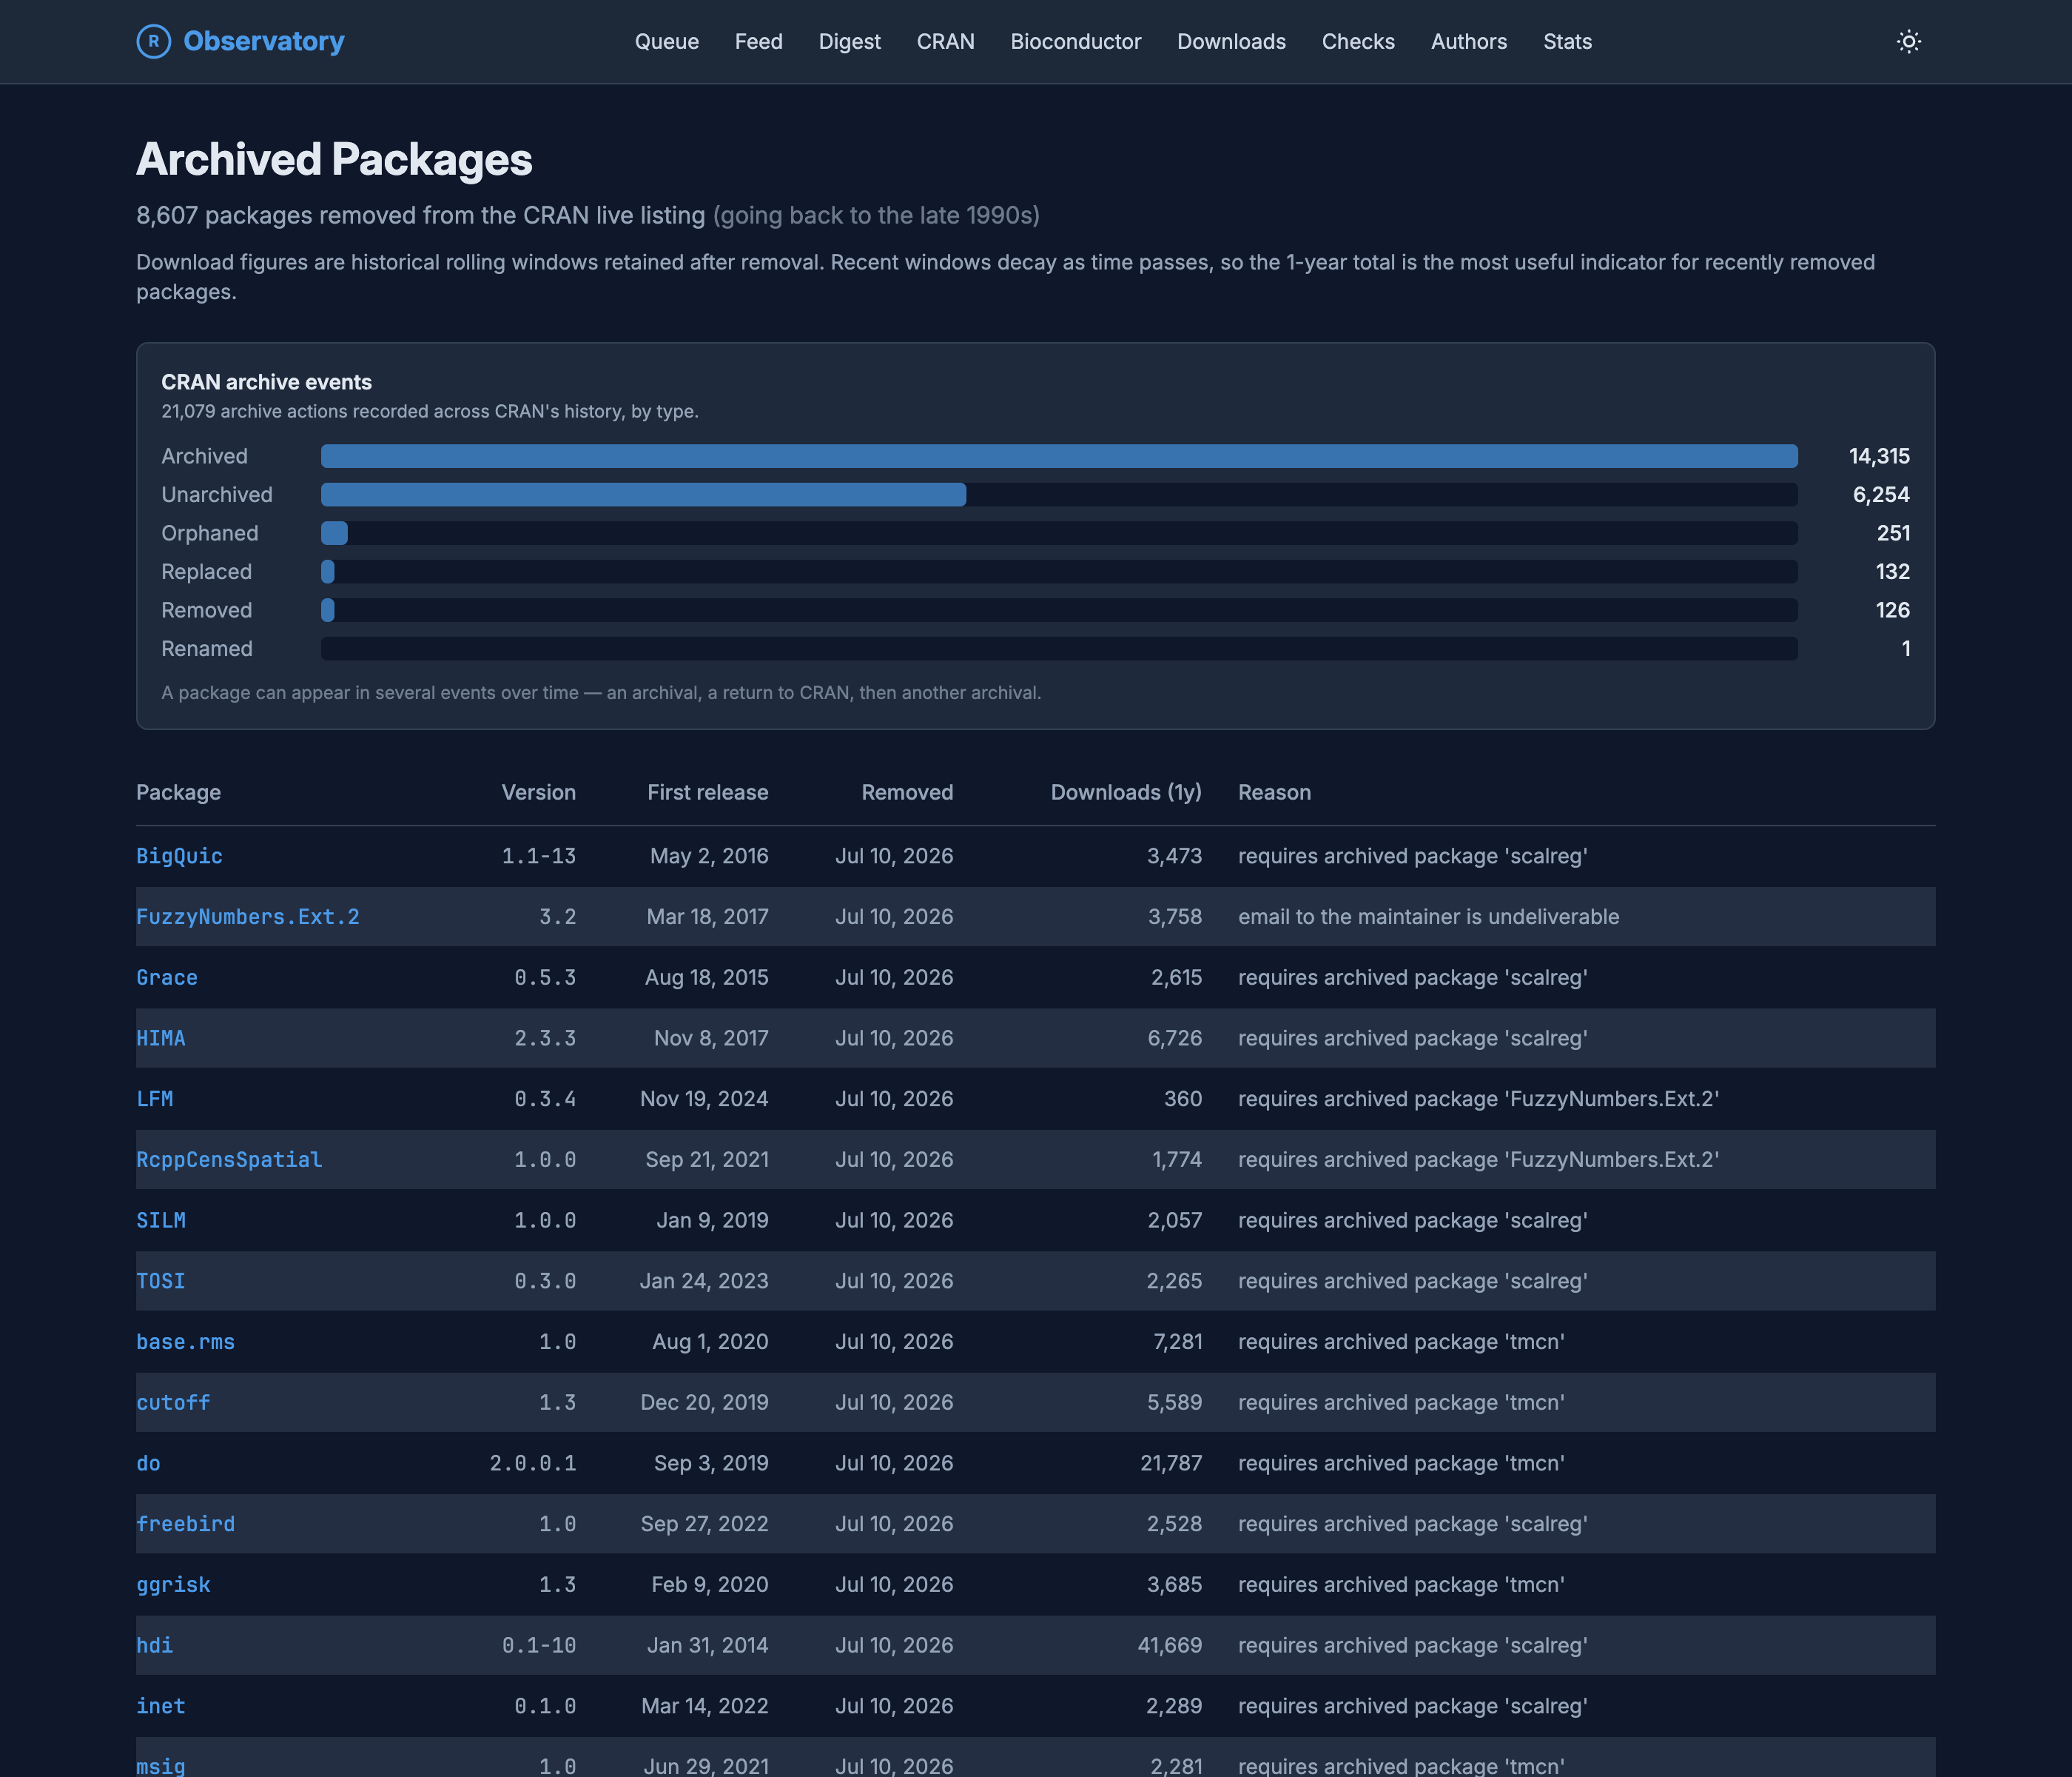
Task: Click the Downloads (1y) column header
Action: pyautogui.click(x=1126, y=792)
